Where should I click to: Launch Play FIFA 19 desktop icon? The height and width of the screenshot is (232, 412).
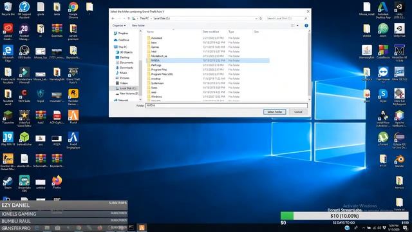point(8,139)
